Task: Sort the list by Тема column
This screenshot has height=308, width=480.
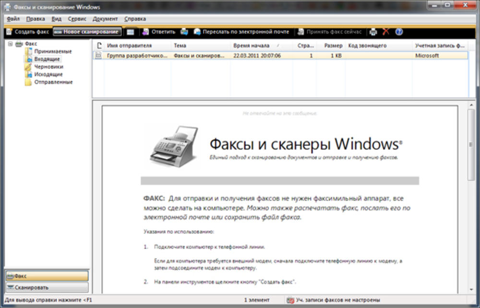Action: (x=201, y=46)
